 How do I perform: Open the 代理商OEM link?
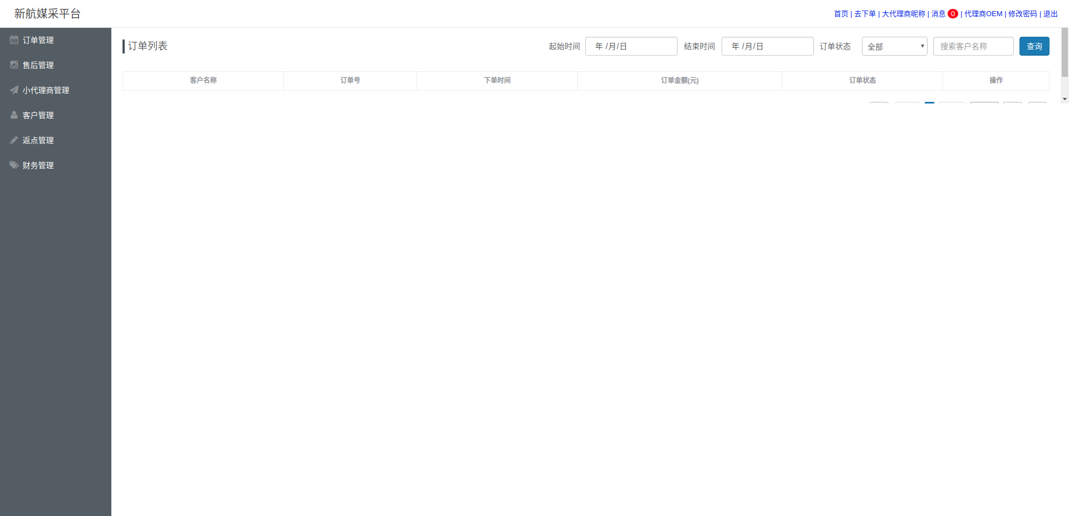tap(983, 14)
